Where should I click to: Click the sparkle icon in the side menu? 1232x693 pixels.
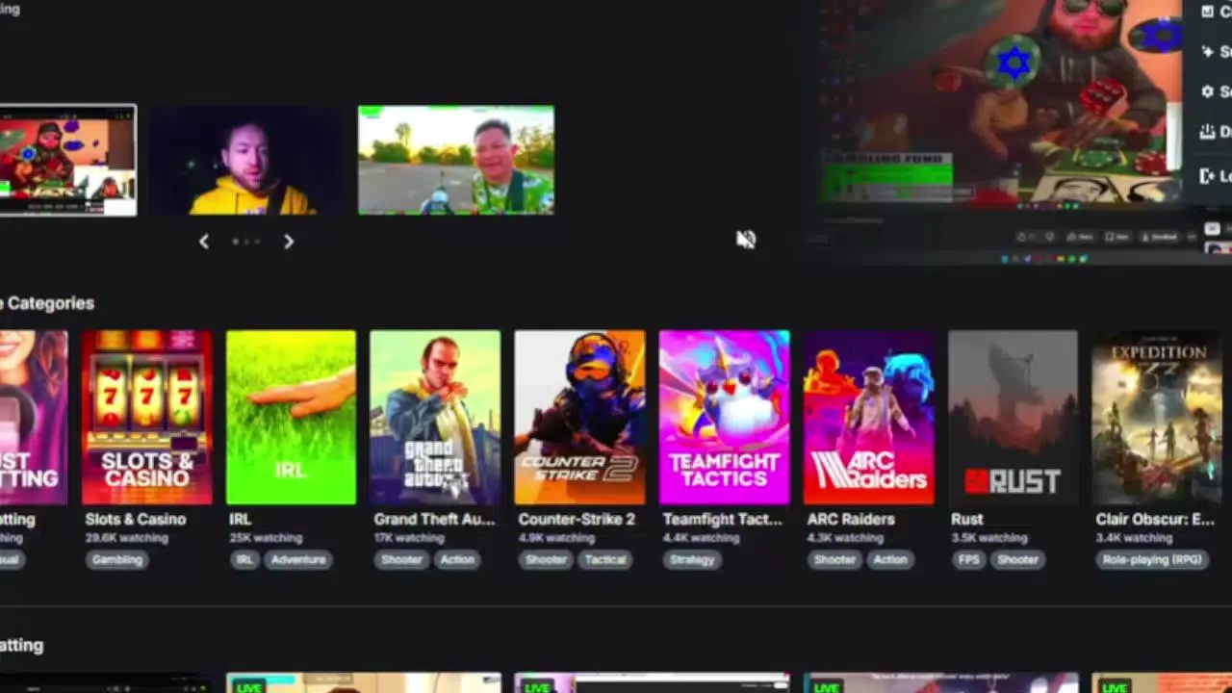click(x=1207, y=51)
